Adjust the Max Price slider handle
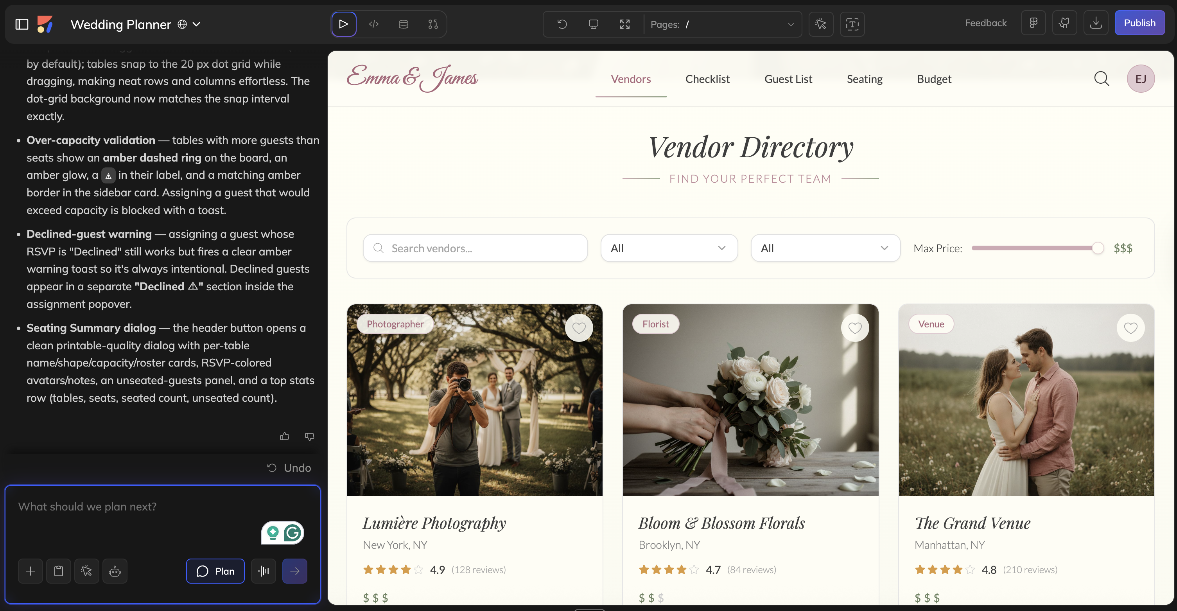The image size is (1177, 611). coord(1098,248)
